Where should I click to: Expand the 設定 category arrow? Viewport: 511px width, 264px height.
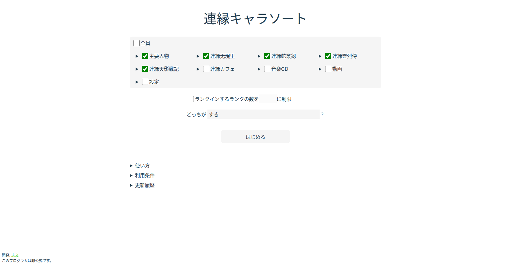tap(137, 82)
